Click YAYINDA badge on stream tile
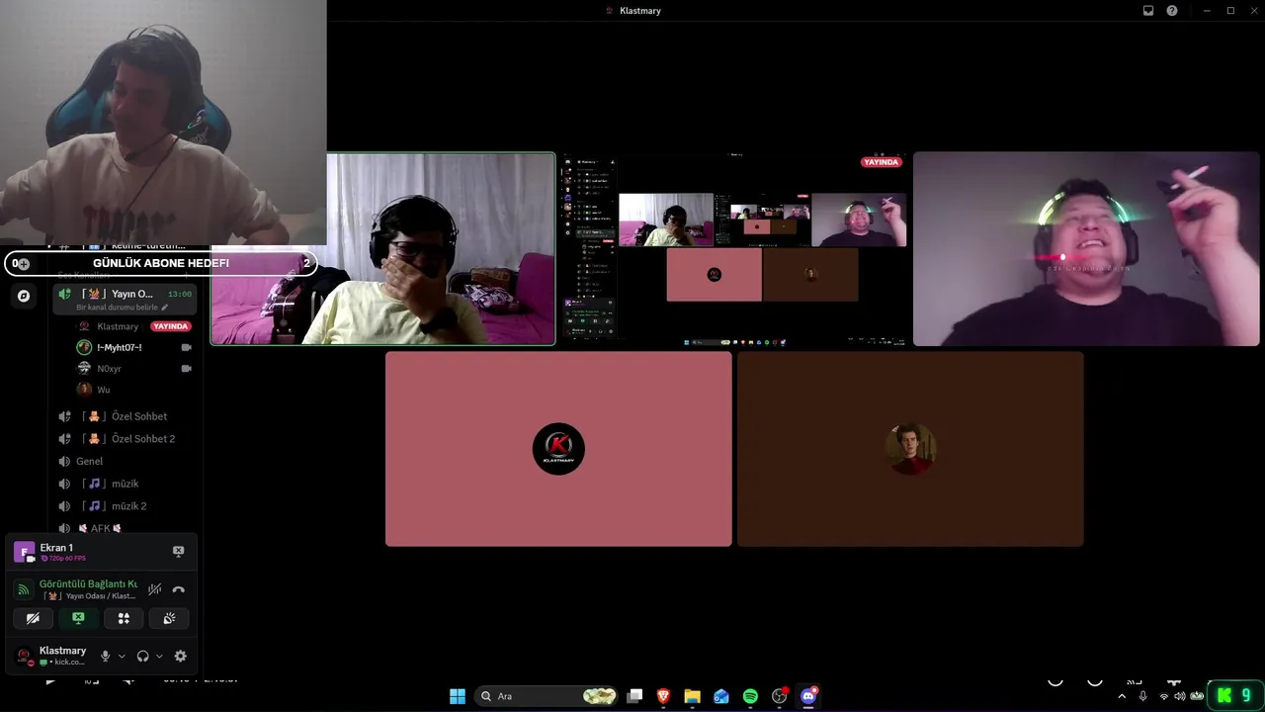 click(x=881, y=162)
